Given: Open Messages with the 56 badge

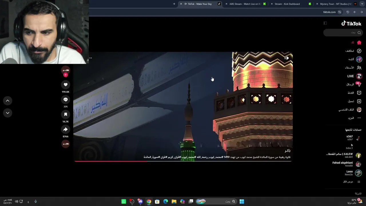Looking at the screenshot, I should point(354,84).
